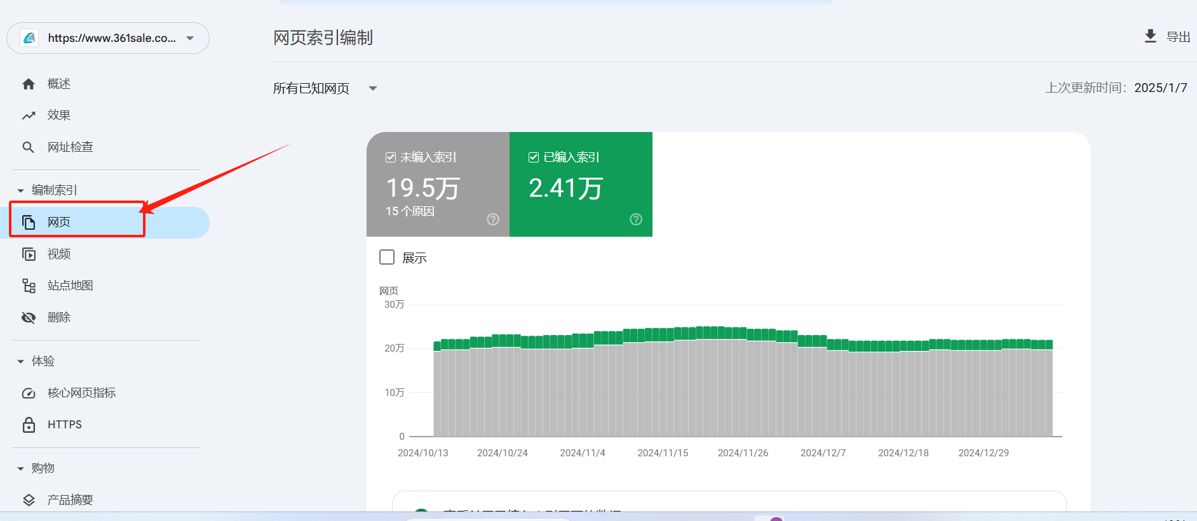This screenshot has width=1197, height=521.
Task: Click the 19.5万 not-indexed count
Action: (423, 188)
